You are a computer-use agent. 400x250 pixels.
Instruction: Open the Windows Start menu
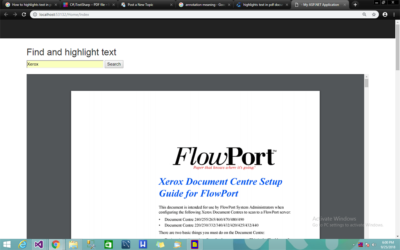tap(7, 245)
